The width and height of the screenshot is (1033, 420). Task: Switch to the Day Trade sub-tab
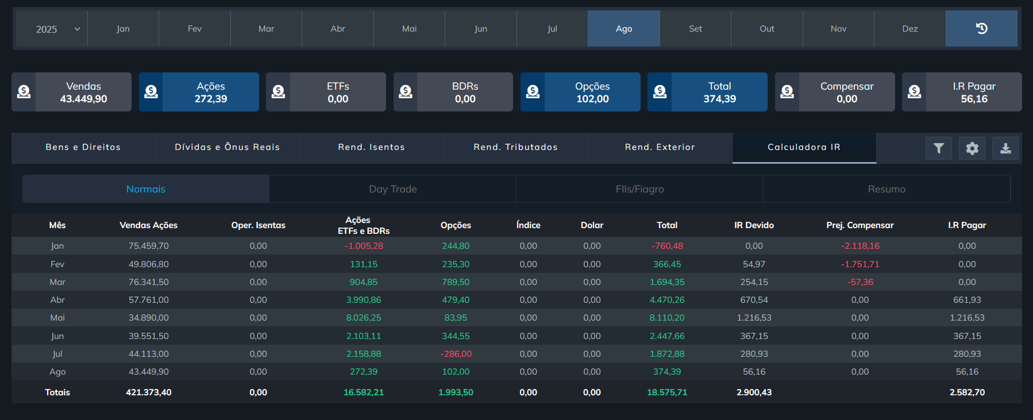393,189
